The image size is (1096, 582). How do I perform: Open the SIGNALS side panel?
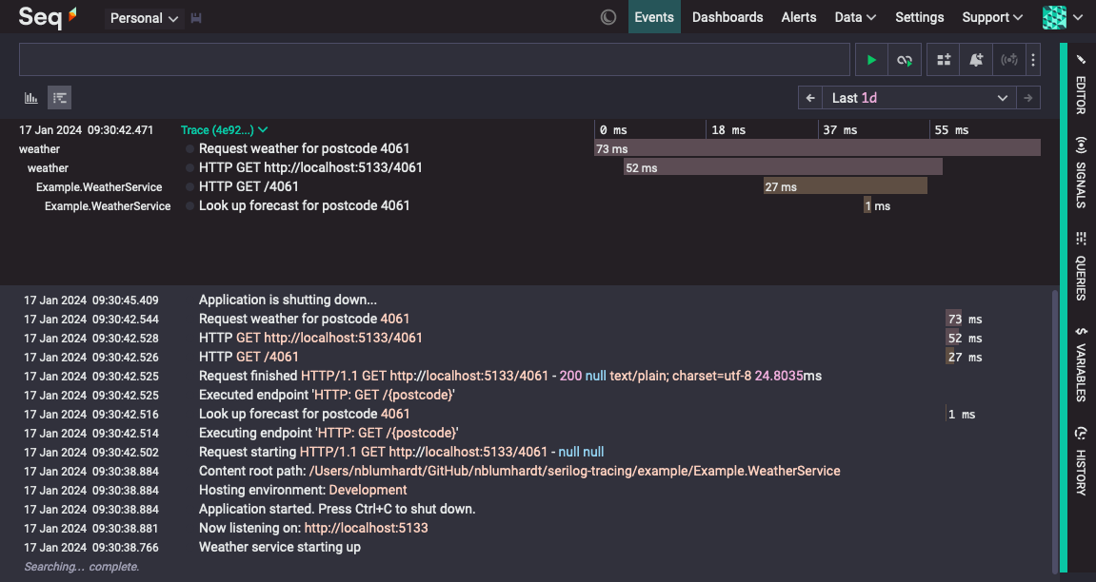(1081, 172)
